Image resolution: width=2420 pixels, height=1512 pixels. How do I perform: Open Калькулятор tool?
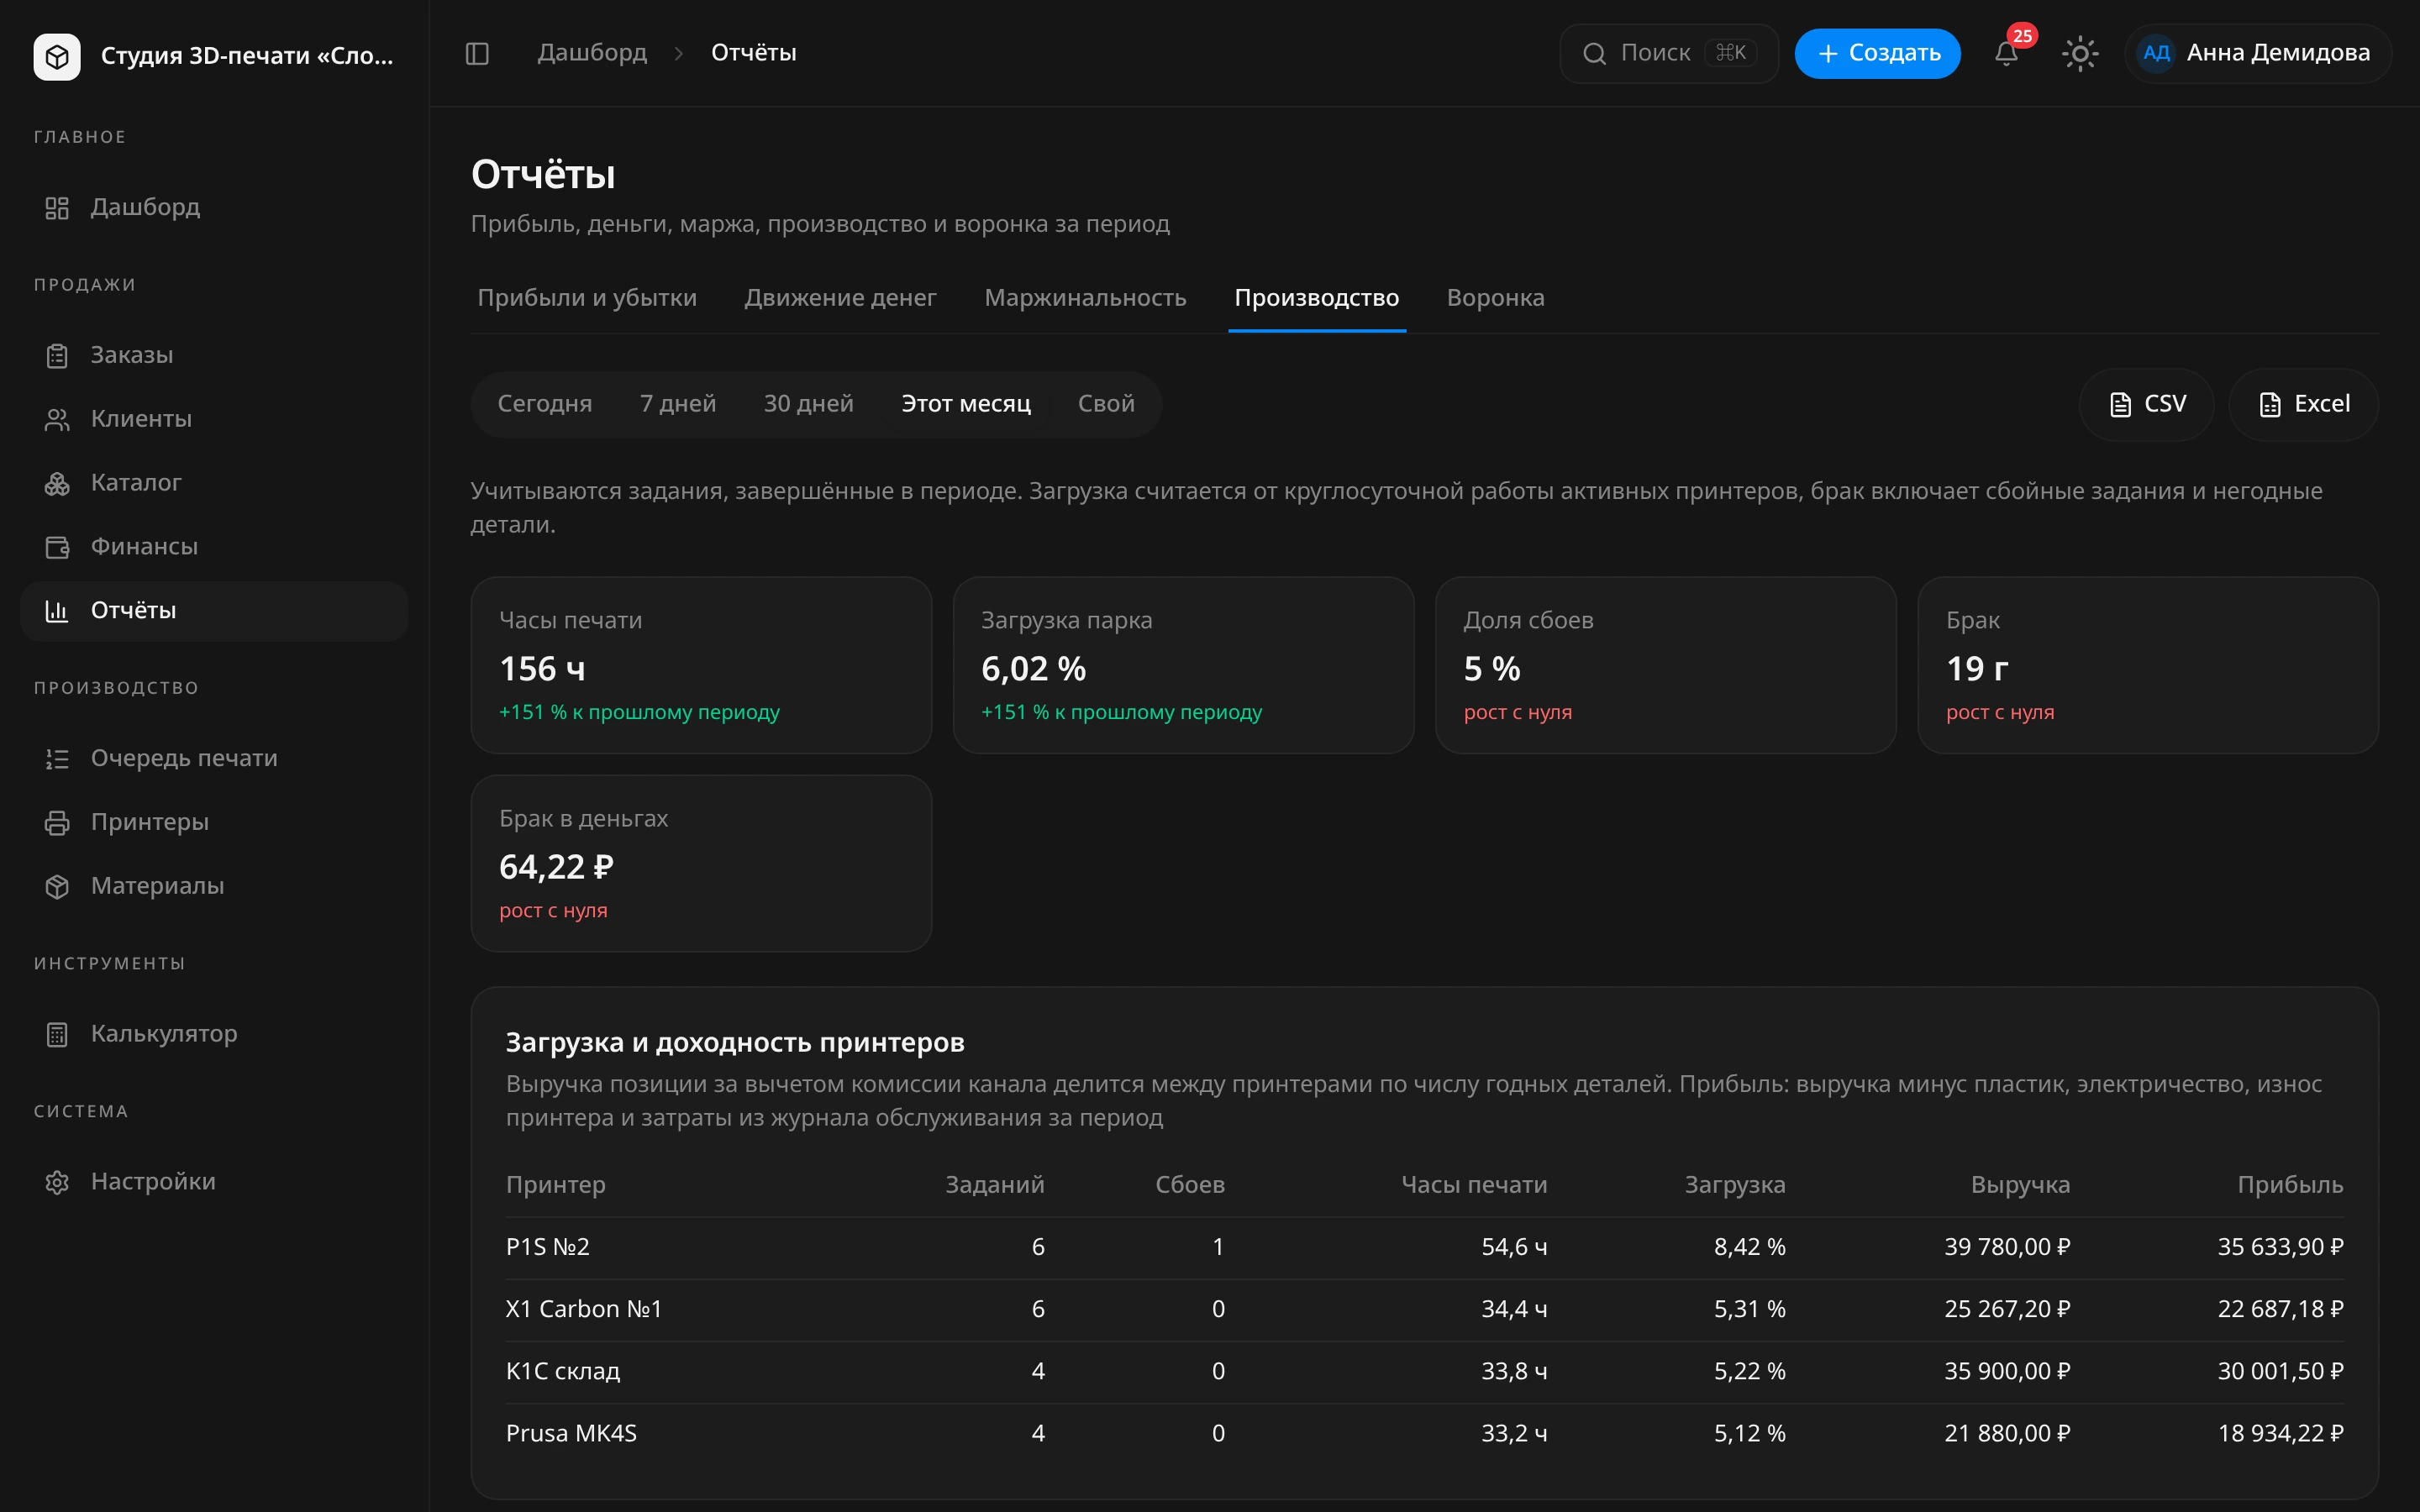click(x=214, y=1034)
